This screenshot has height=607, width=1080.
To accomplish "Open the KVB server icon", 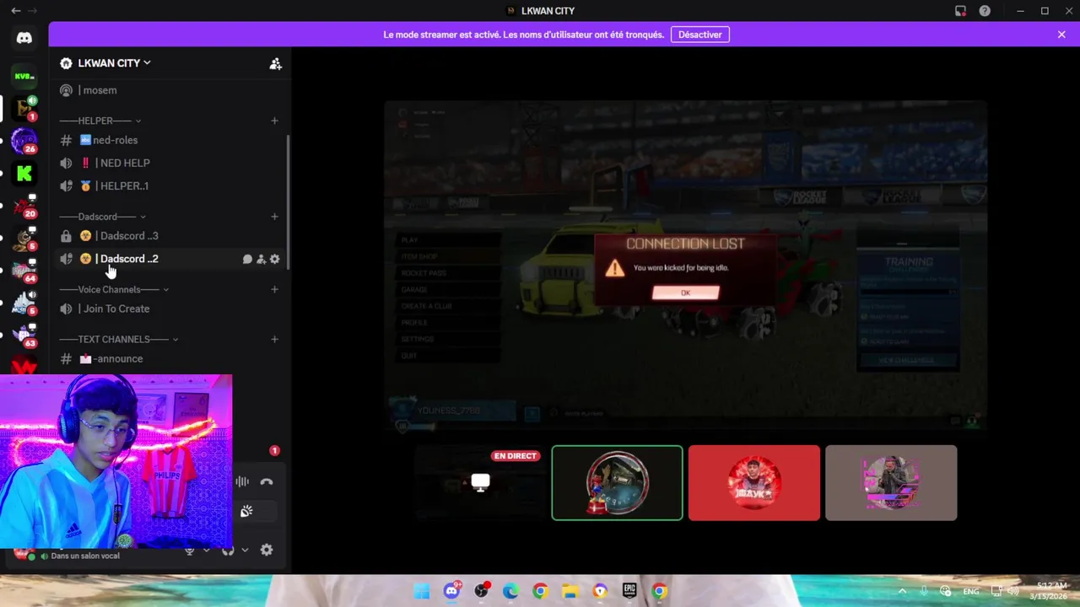I will pos(24,76).
